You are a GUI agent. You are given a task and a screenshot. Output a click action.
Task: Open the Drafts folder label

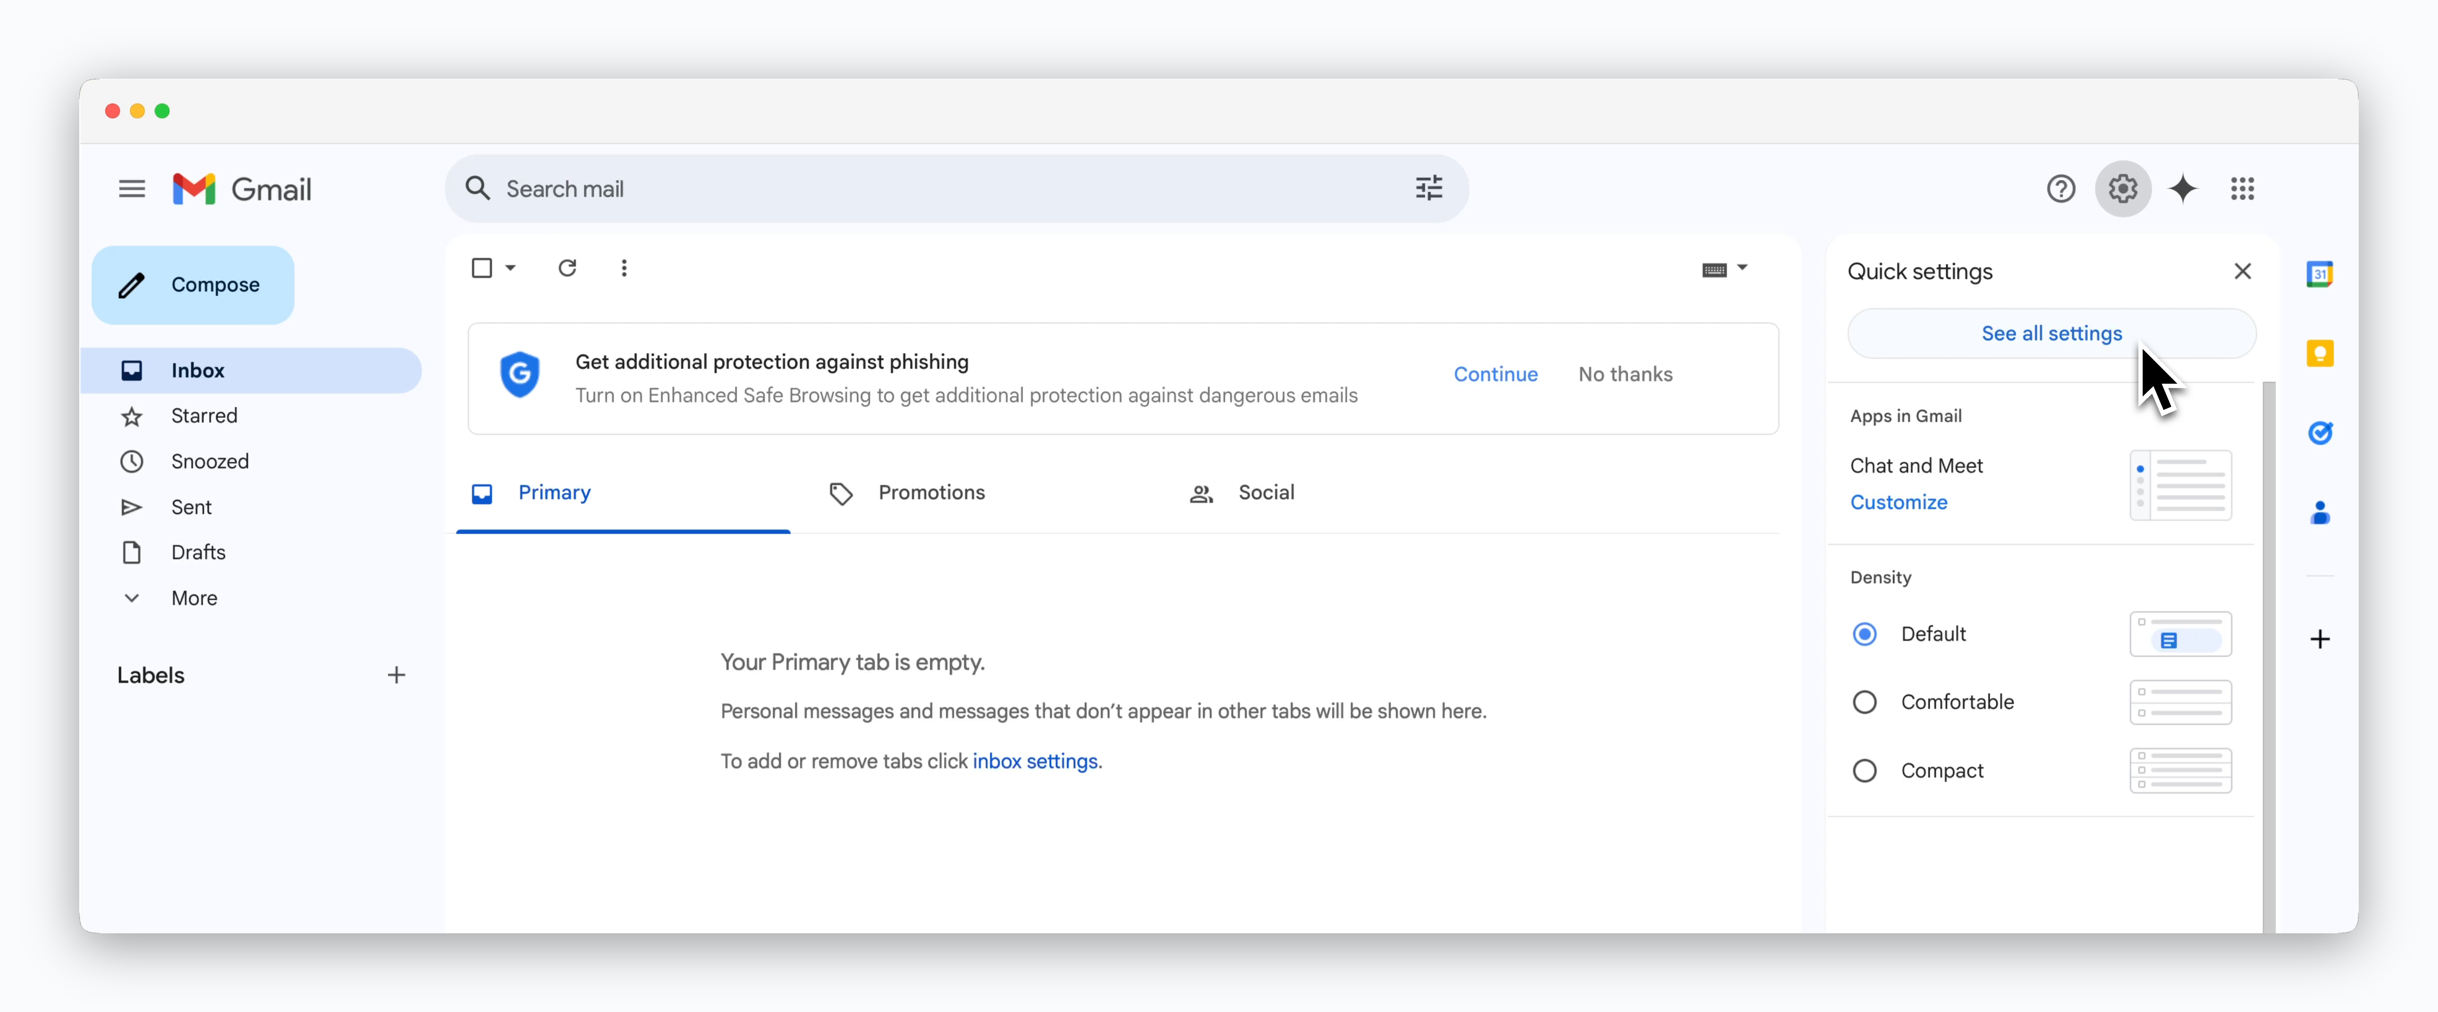point(198,552)
